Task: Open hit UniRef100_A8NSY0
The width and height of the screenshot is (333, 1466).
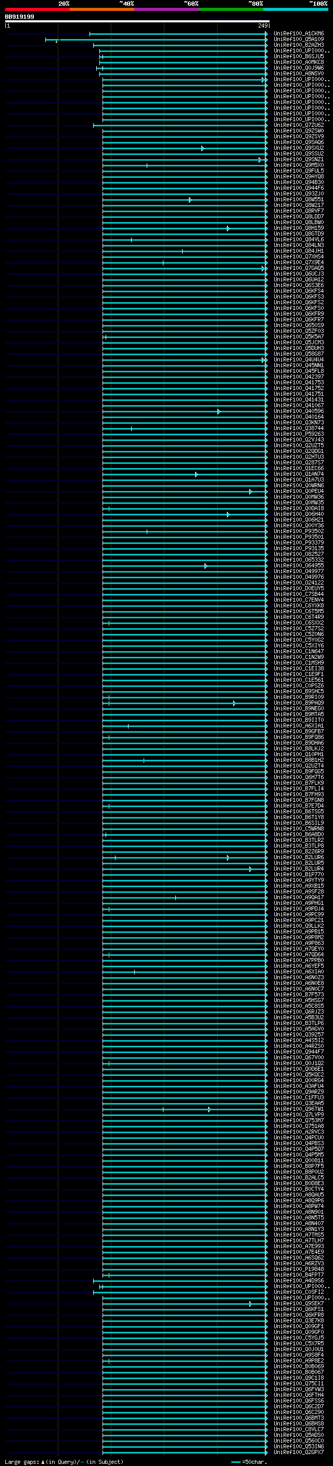Action: [x=299, y=73]
